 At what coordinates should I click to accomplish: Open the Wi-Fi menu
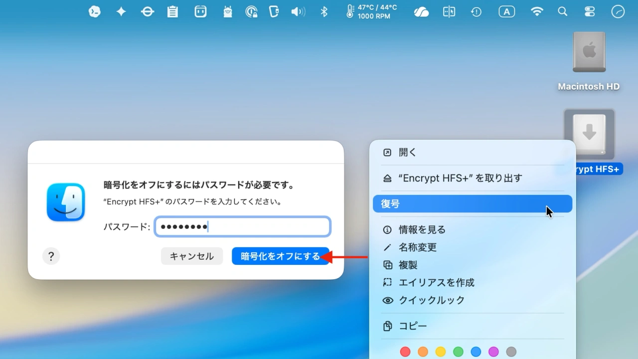pyautogui.click(x=537, y=11)
